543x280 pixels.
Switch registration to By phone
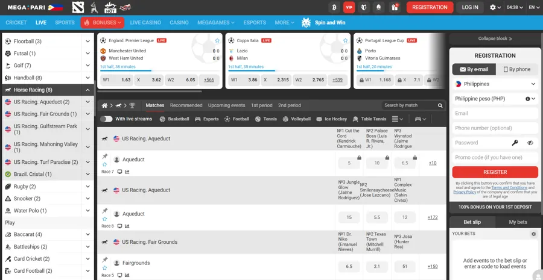click(x=517, y=69)
